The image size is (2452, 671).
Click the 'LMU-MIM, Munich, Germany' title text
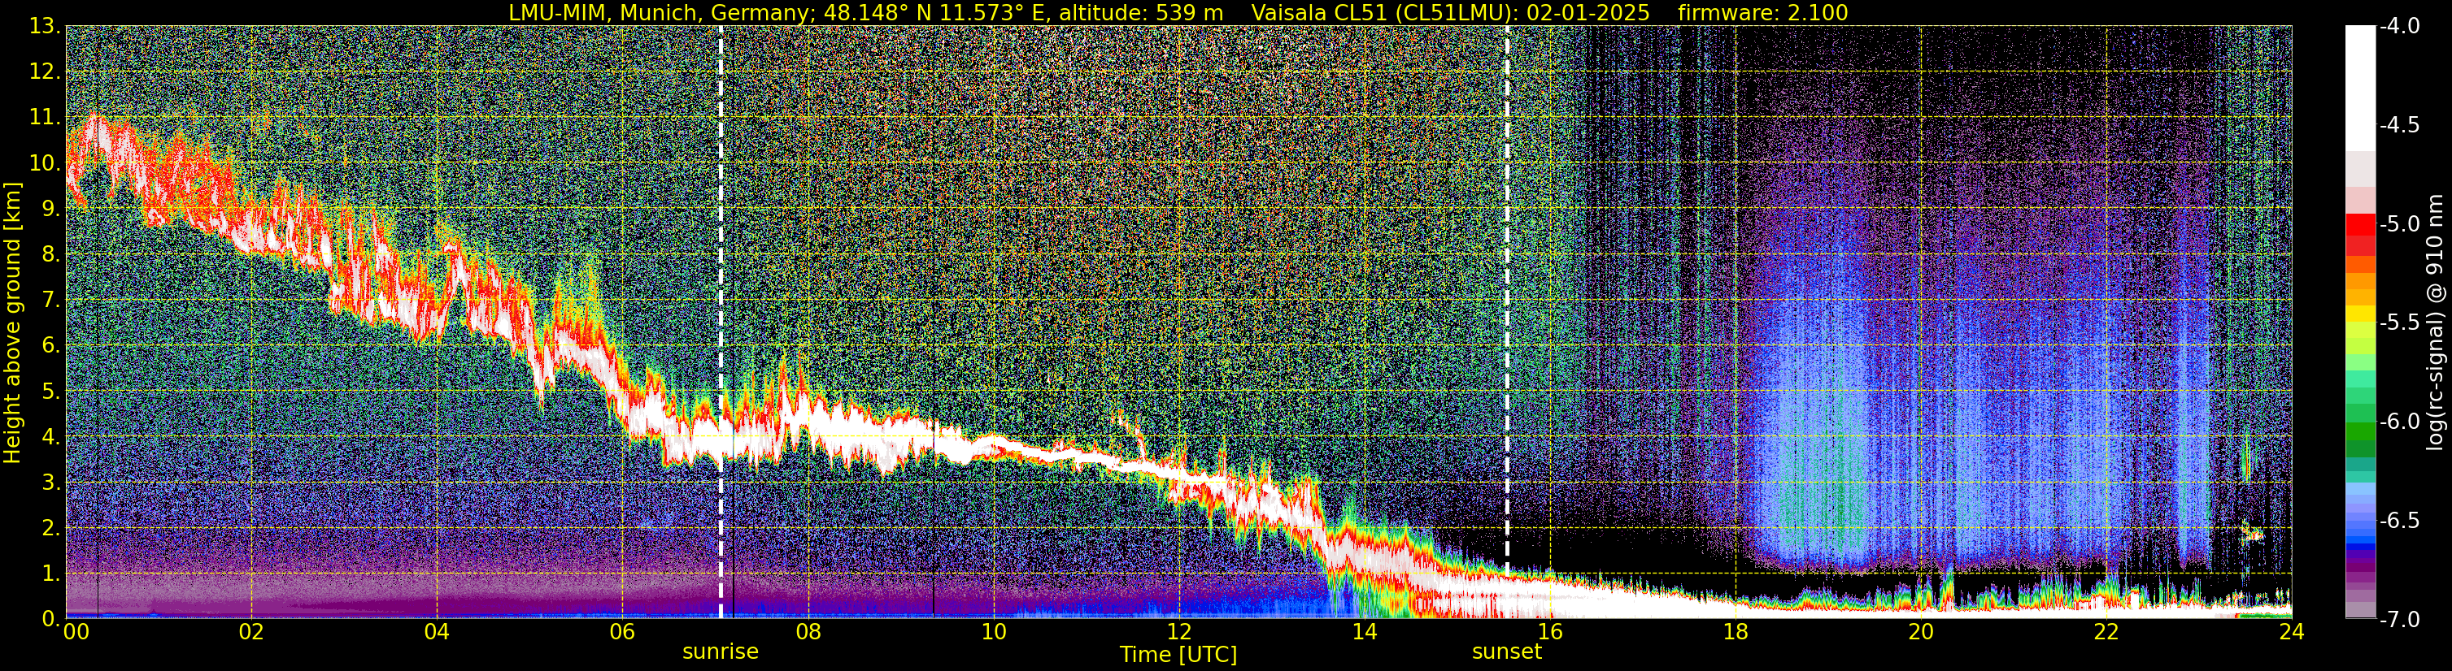663,12
